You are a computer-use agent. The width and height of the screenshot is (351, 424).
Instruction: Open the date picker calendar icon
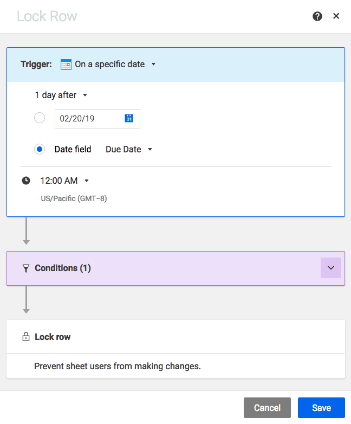(129, 118)
